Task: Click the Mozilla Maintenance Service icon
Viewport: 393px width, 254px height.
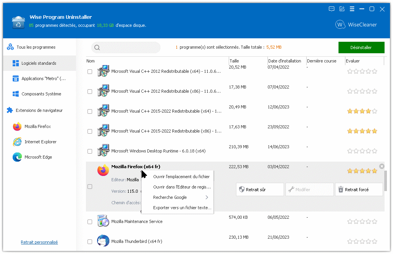Action: click(103, 221)
